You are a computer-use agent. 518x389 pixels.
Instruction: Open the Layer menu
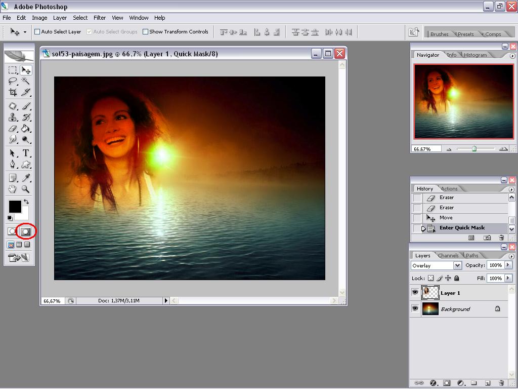[60, 18]
